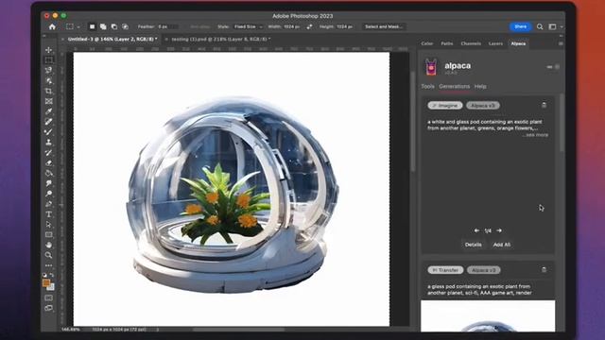The height and width of the screenshot is (340, 605).
Task: Expand prompt text with see more
Action: (536, 135)
